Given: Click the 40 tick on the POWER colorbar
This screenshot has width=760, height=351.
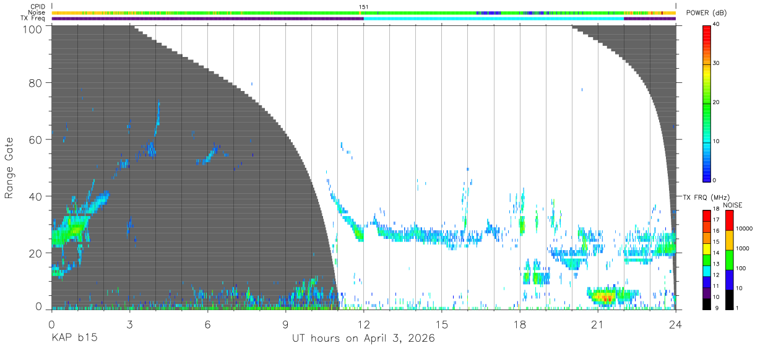Looking at the screenshot, I should [x=717, y=25].
